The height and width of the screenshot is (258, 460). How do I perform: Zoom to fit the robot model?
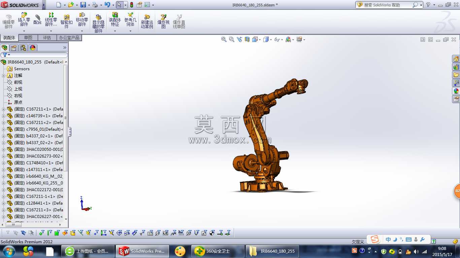[x=224, y=39]
